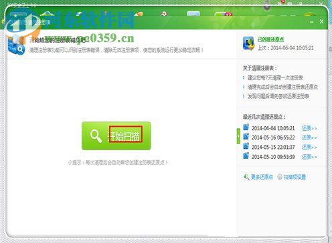This screenshot has width=332, height=243.
Task: Click the 已创建还原点 restore point icon
Action: click(248, 43)
